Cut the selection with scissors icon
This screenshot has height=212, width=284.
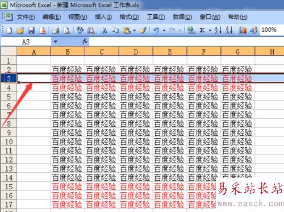(x=105, y=30)
